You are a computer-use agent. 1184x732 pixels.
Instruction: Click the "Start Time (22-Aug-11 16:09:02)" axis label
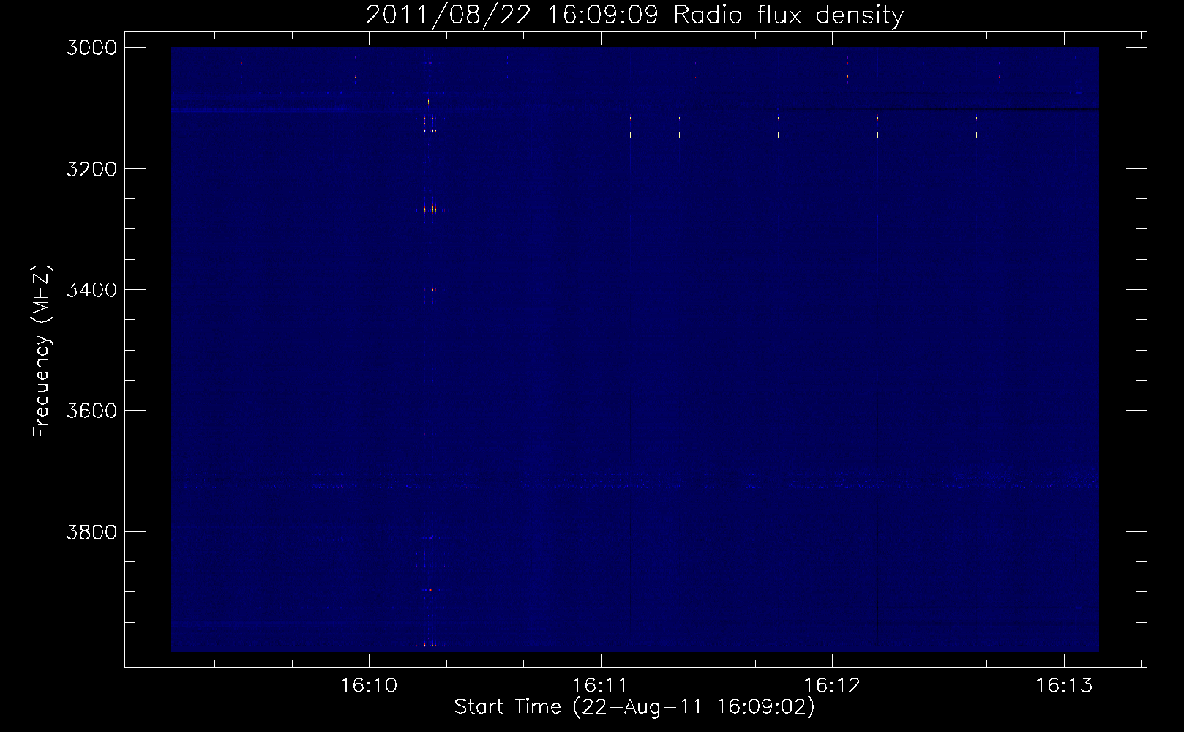pos(634,707)
